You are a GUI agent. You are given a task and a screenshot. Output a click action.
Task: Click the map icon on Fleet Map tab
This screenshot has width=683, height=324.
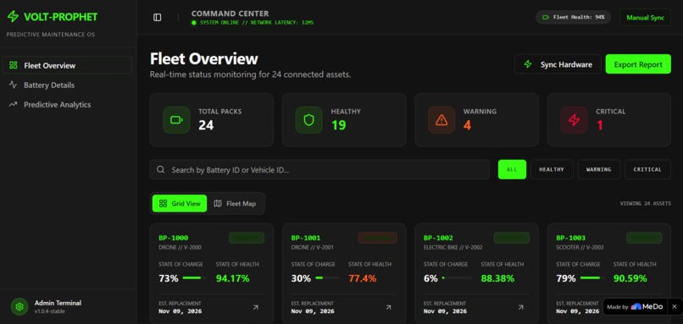coord(218,204)
